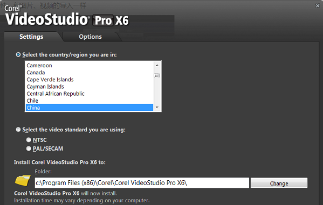Viewport: 323px width, 205px height.
Task: Pick Central African Republic entry
Action: [x=90, y=94]
